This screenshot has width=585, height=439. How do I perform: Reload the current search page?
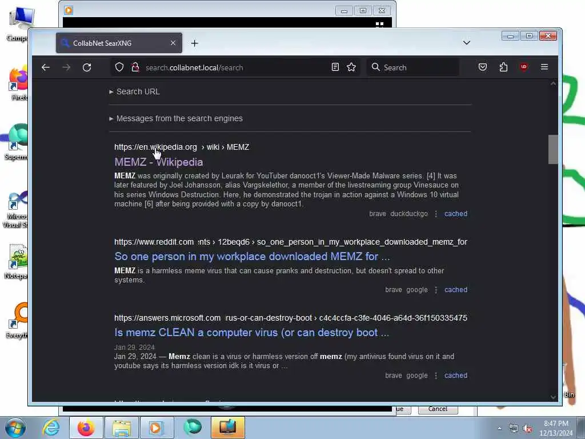tap(87, 67)
